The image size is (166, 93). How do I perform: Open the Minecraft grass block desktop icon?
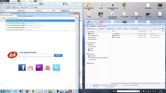tap(160, 5)
